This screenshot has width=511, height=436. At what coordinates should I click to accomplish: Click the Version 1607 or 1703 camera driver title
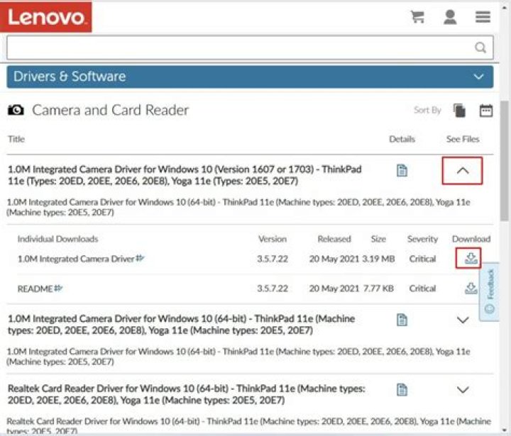(x=185, y=175)
